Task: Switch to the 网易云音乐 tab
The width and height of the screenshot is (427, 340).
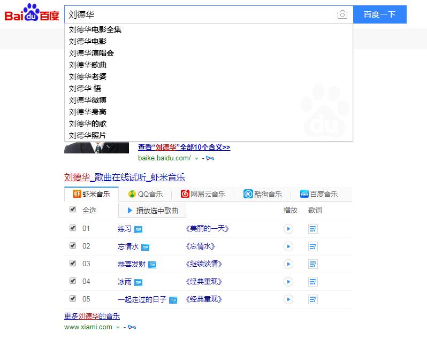Action: pyautogui.click(x=203, y=194)
